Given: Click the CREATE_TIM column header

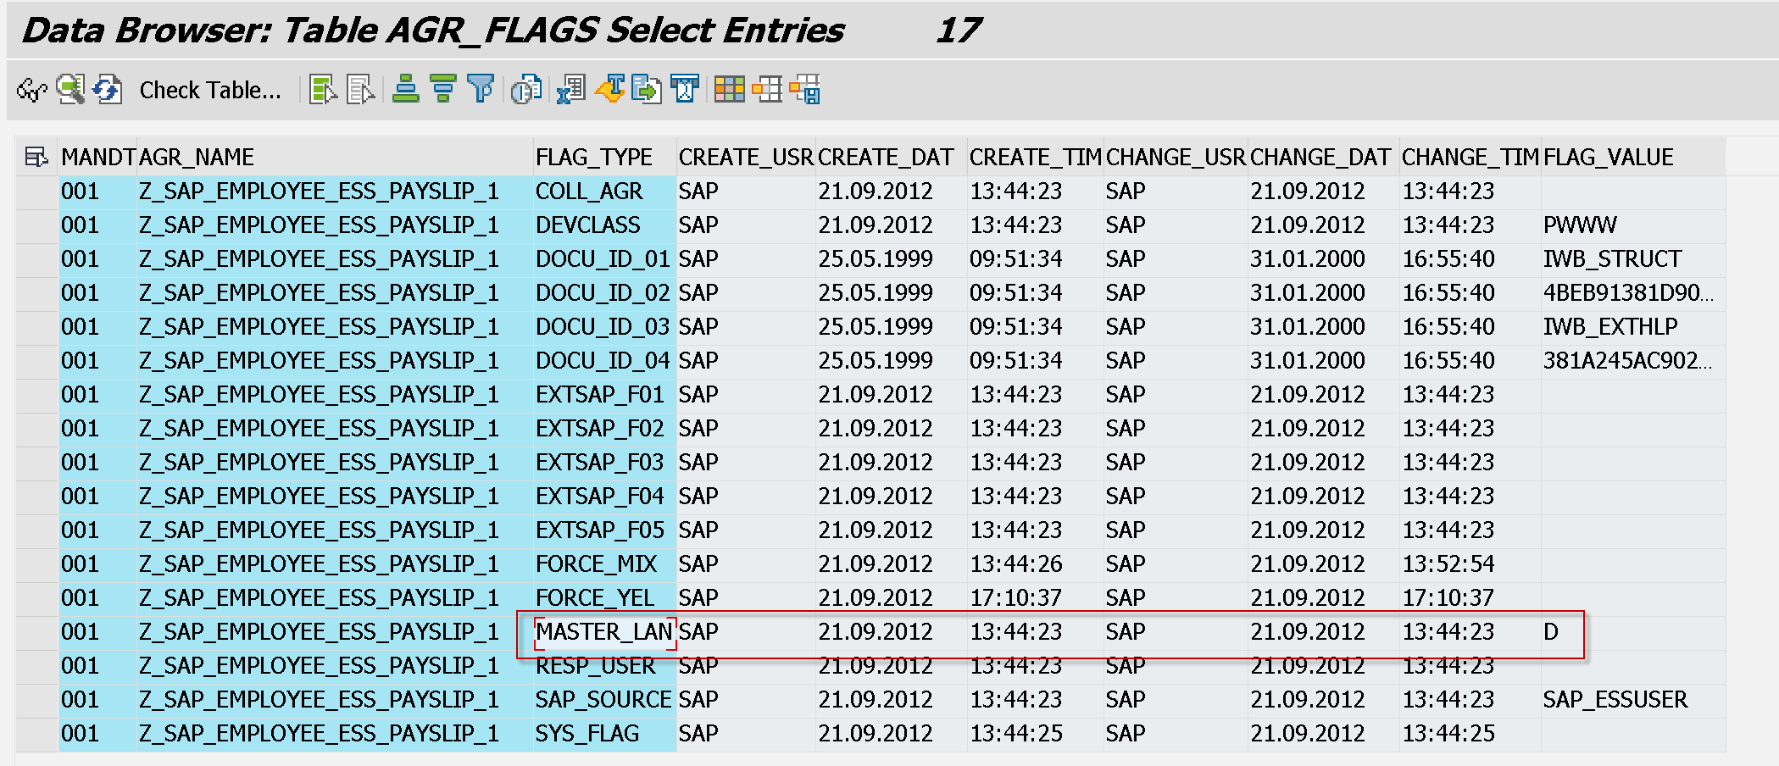Looking at the screenshot, I should click(x=1036, y=157).
